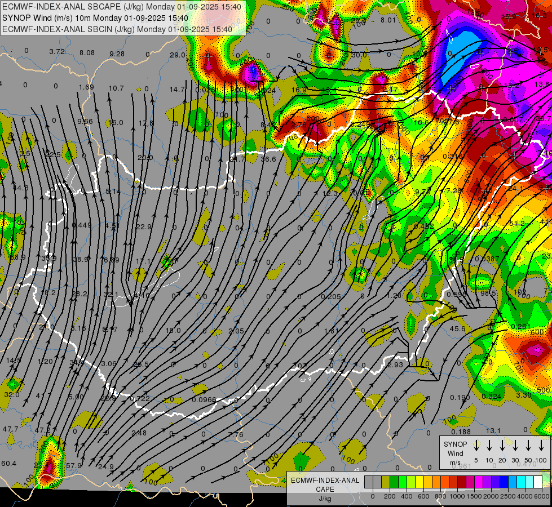The image size is (552, 507).
Task: Pick the white swatch in CAPE legend
Action: [x=537, y=482]
